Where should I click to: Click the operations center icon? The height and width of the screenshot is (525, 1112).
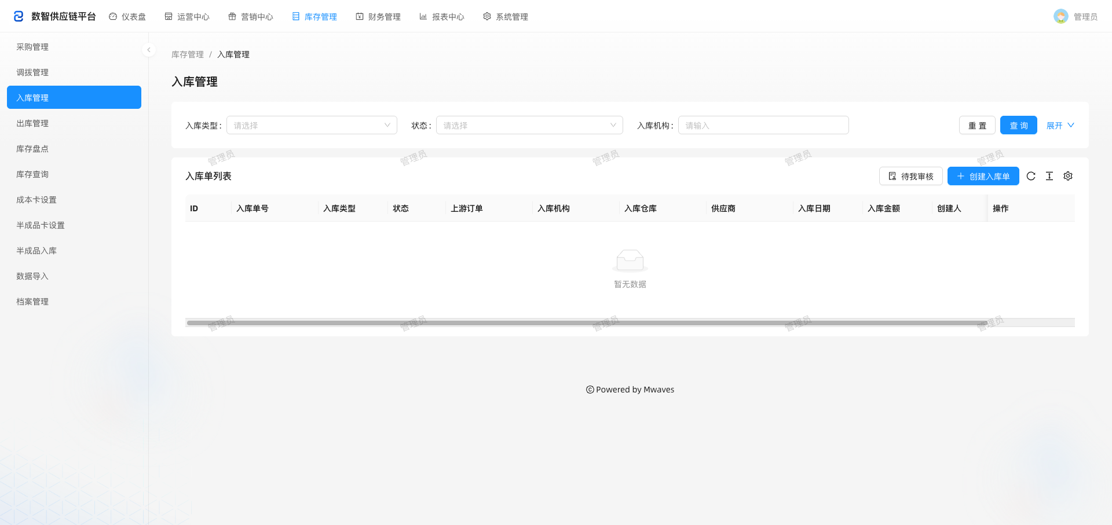pos(169,17)
